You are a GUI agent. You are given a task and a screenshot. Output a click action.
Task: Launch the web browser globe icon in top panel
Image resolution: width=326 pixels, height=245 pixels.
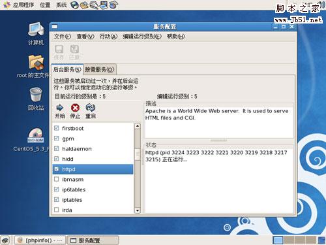(74, 5)
